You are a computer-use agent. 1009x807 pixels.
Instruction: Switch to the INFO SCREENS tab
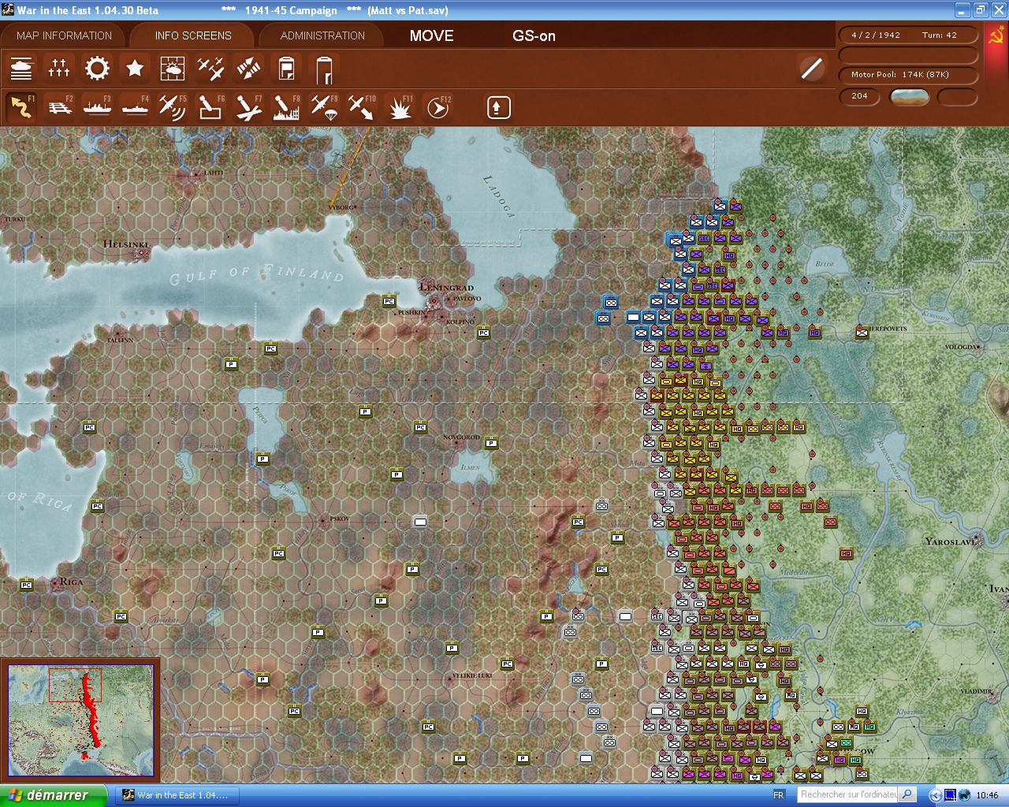click(193, 35)
